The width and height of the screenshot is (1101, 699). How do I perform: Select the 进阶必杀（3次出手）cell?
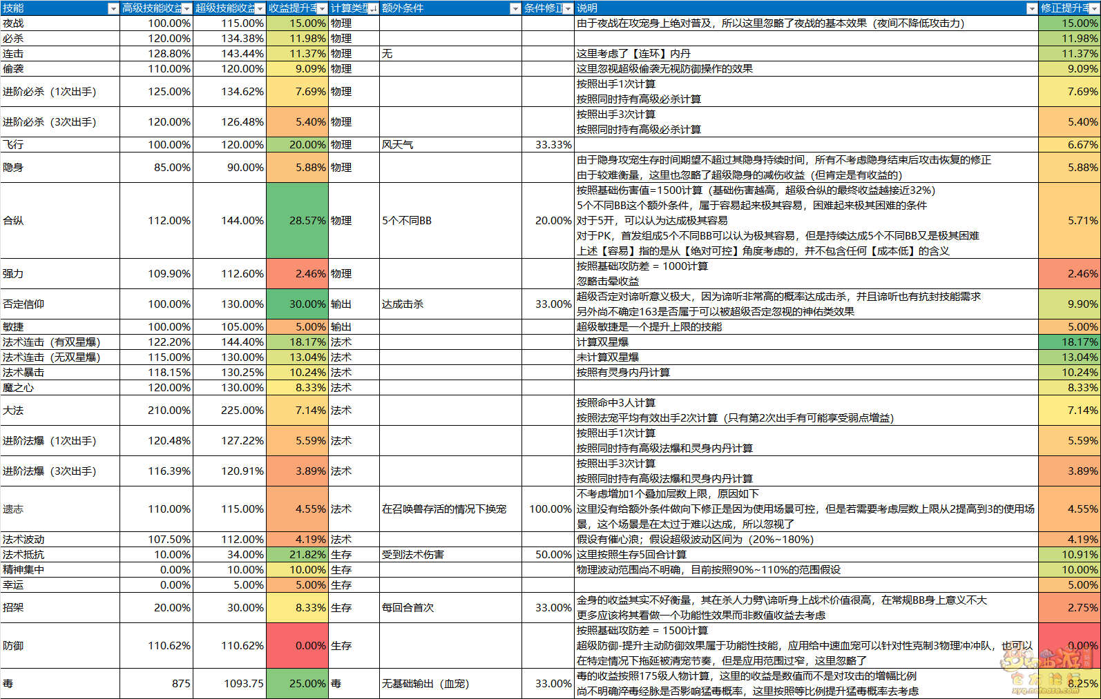tap(60, 122)
